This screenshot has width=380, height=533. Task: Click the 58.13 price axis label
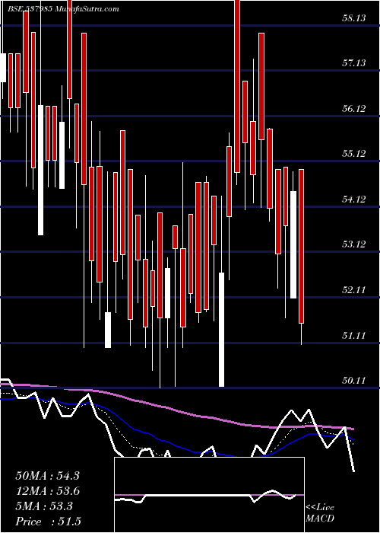(354, 18)
